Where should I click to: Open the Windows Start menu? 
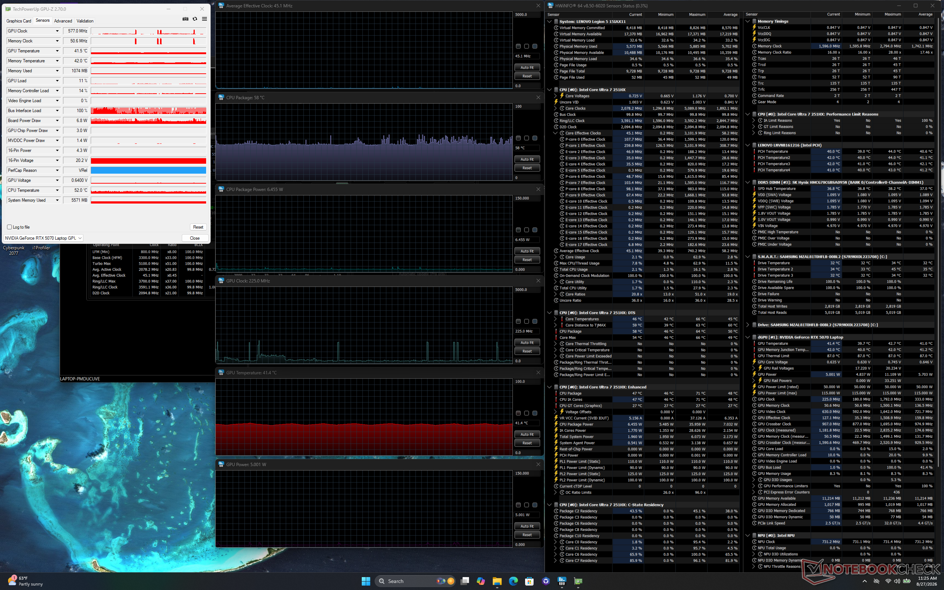(366, 581)
